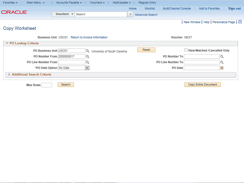Click the global search go arrow button
This screenshot has width=244, height=183.
click(130, 14)
